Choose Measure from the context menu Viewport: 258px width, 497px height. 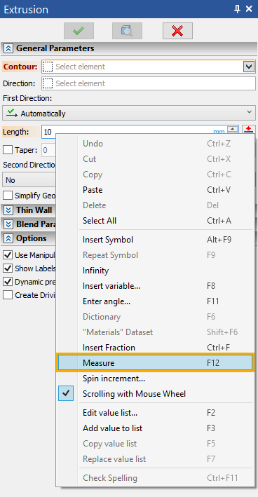155,362
